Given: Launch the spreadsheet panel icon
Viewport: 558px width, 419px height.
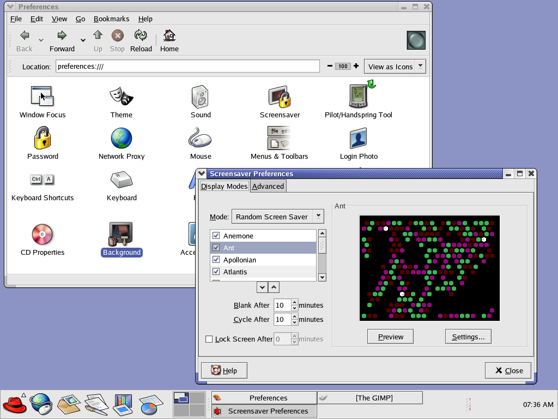Looking at the screenshot, I should [x=151, y=405].
